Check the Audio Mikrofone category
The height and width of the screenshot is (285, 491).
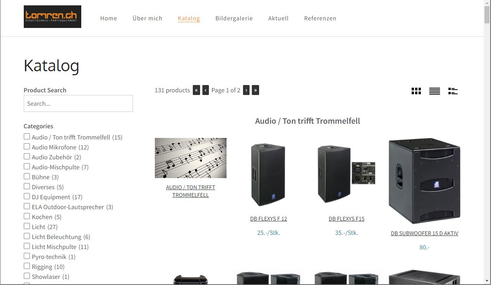pyautogui.click(x=27, y=146)
